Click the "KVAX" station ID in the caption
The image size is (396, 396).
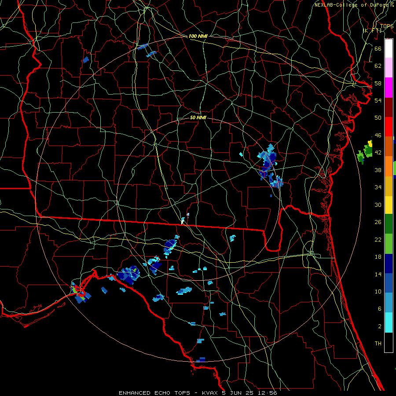pyautogui.click(x=210, y=393)
